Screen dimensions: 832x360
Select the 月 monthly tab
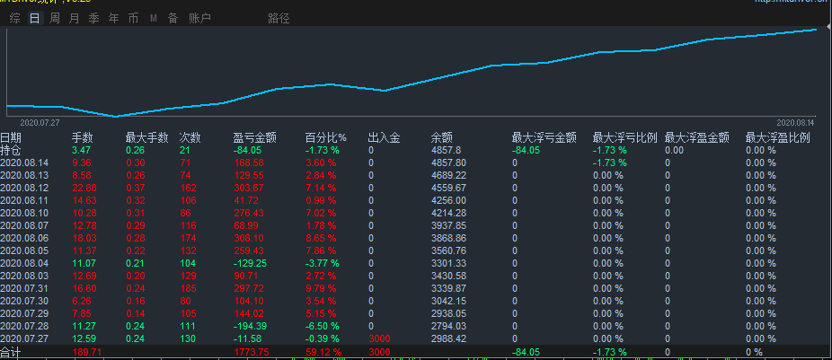[x=75, y=19]
